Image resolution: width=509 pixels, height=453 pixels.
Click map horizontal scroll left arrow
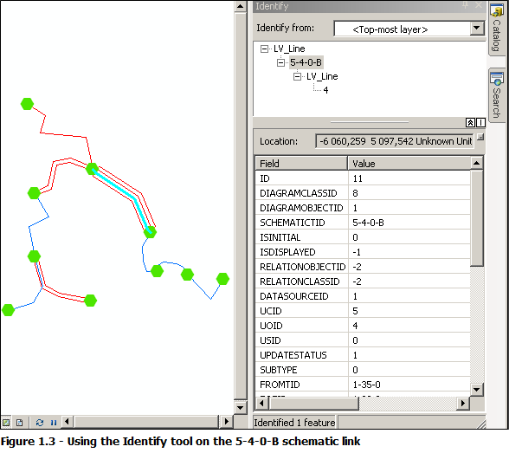68,422
